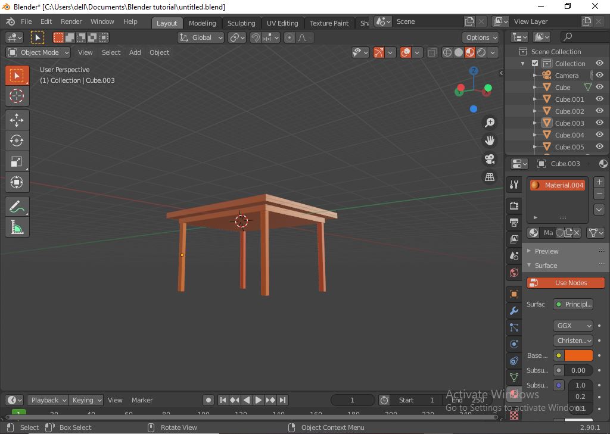The height and width of the screenshot is (434, 610).
Task: Select the Modifier Properties wrench icon
Action: click(x=513, y=311)
